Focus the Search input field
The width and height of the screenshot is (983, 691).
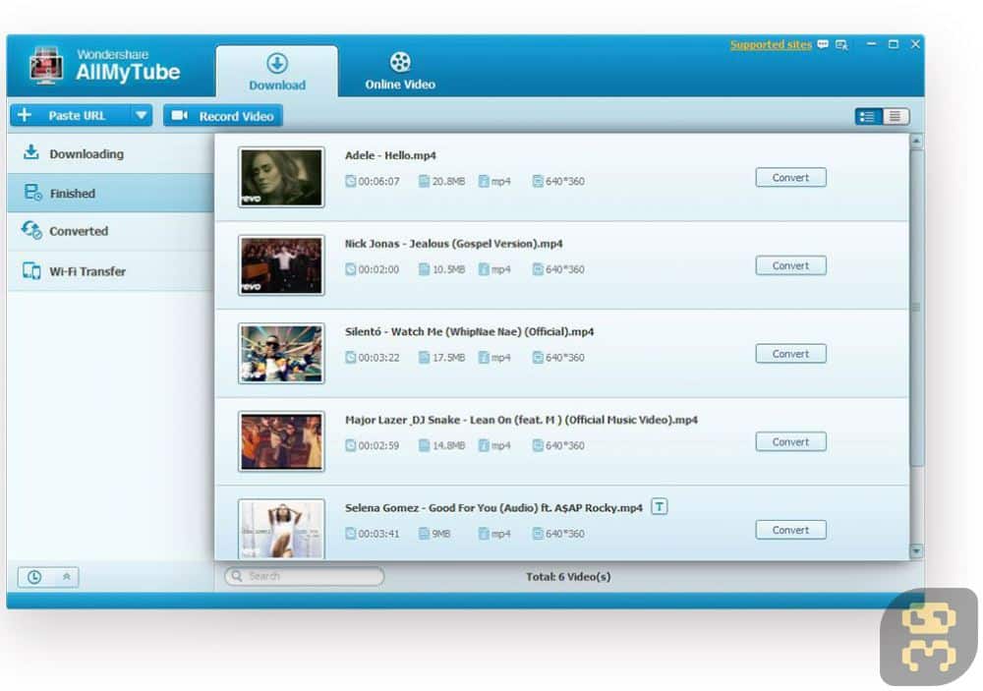coord(305,576)
